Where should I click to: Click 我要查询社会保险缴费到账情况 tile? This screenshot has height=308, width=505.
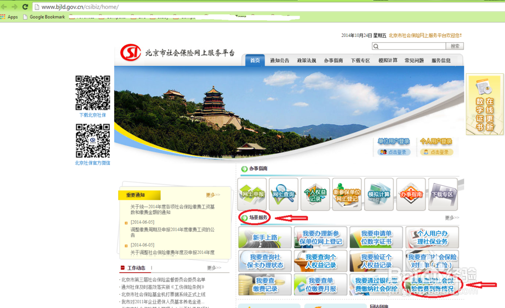pos(432,284)
